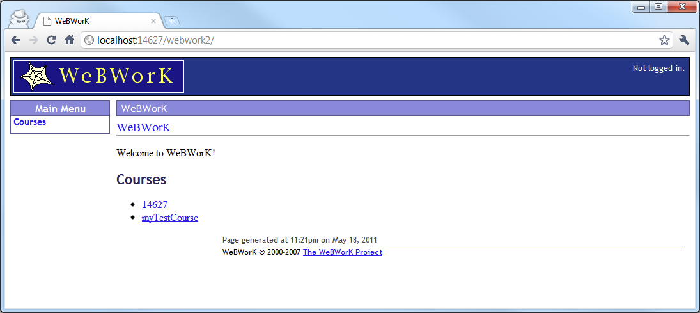Image resolution: width=700 pixels, height=313 pixels.
Task: Close the browser window
Action: [x=681, y=6]
